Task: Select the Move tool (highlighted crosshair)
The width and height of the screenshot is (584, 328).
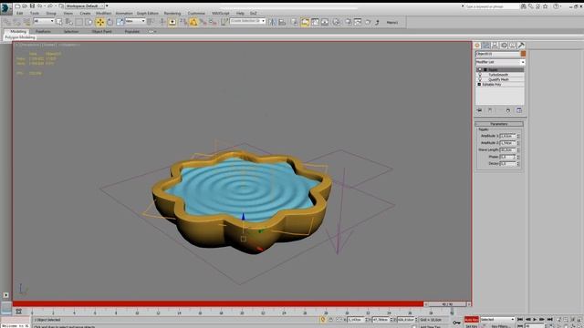Action: tap(100, 22)
